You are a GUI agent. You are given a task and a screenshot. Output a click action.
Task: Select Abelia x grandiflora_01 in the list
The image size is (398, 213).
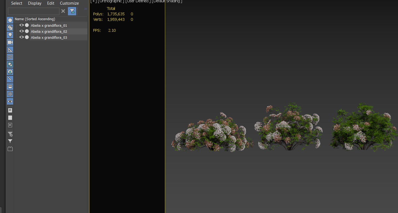49,25
